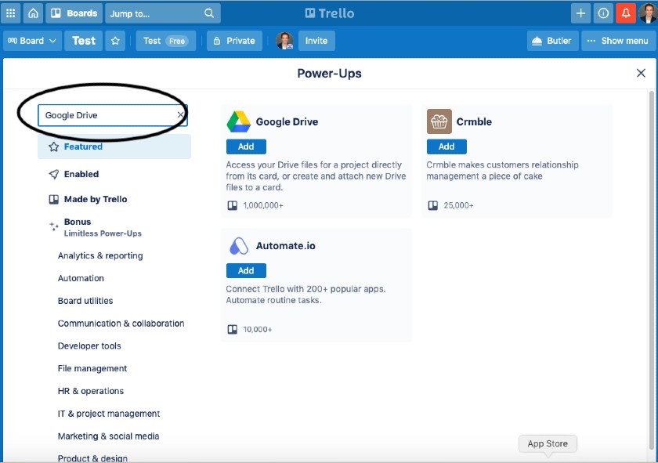
Task: Click the Home icon in the header
Action: 33,13
